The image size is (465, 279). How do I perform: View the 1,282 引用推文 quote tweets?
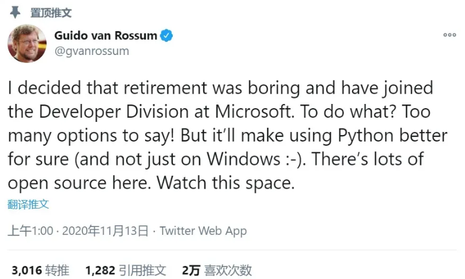(x=126, y=270)
